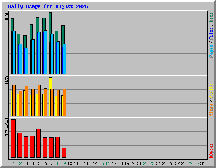Viewport: 216px width, 168px height.
Task: Click the 'Visits' legend label
Action: (x=211, y=92)
